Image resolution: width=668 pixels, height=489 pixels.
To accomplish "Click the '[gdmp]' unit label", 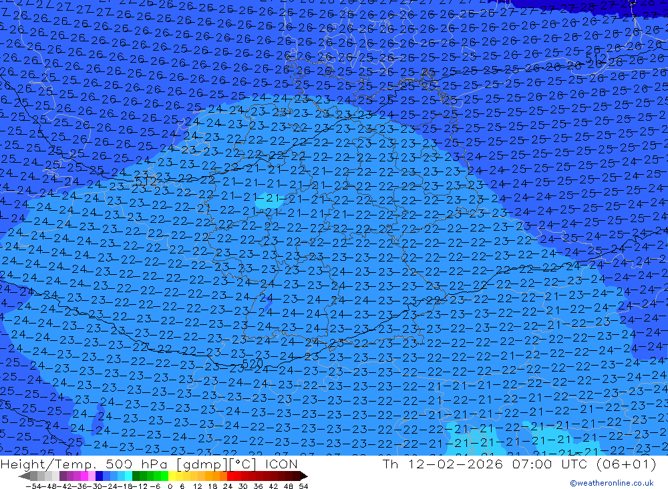I will coord(202,464).
